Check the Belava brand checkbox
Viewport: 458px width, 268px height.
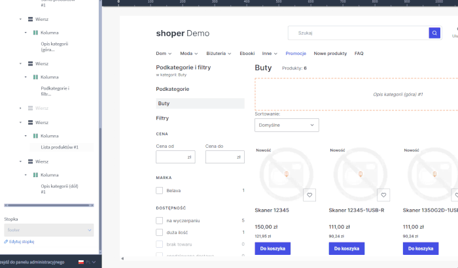pyautogui.click(x=159, y=190)
